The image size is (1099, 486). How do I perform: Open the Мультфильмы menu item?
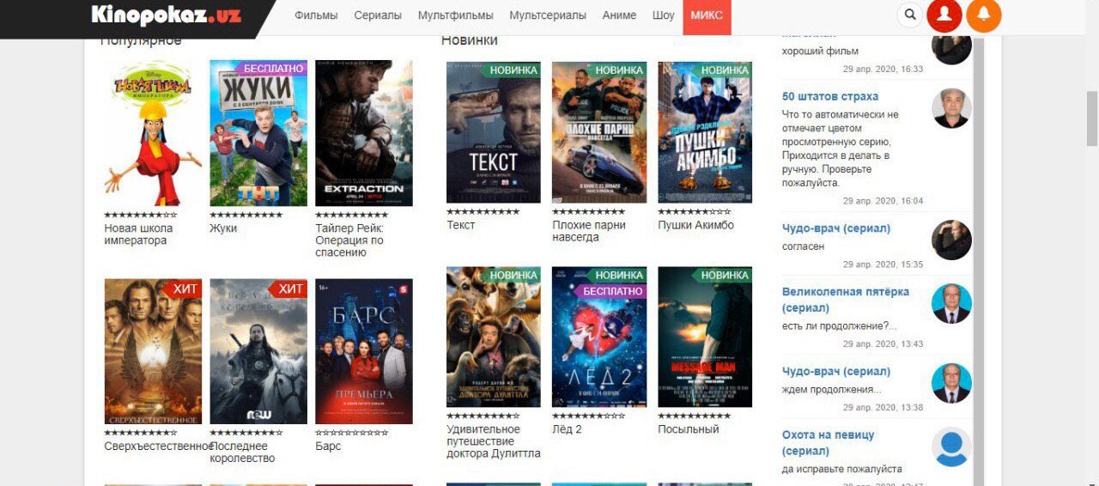(456, 15)
